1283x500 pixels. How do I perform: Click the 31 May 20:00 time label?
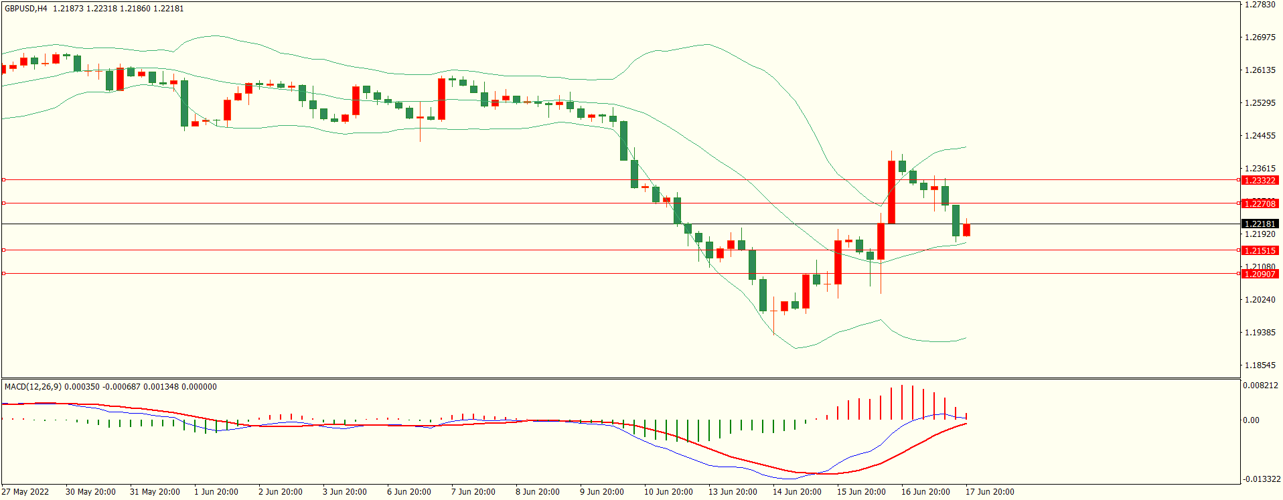click(155, 492)
